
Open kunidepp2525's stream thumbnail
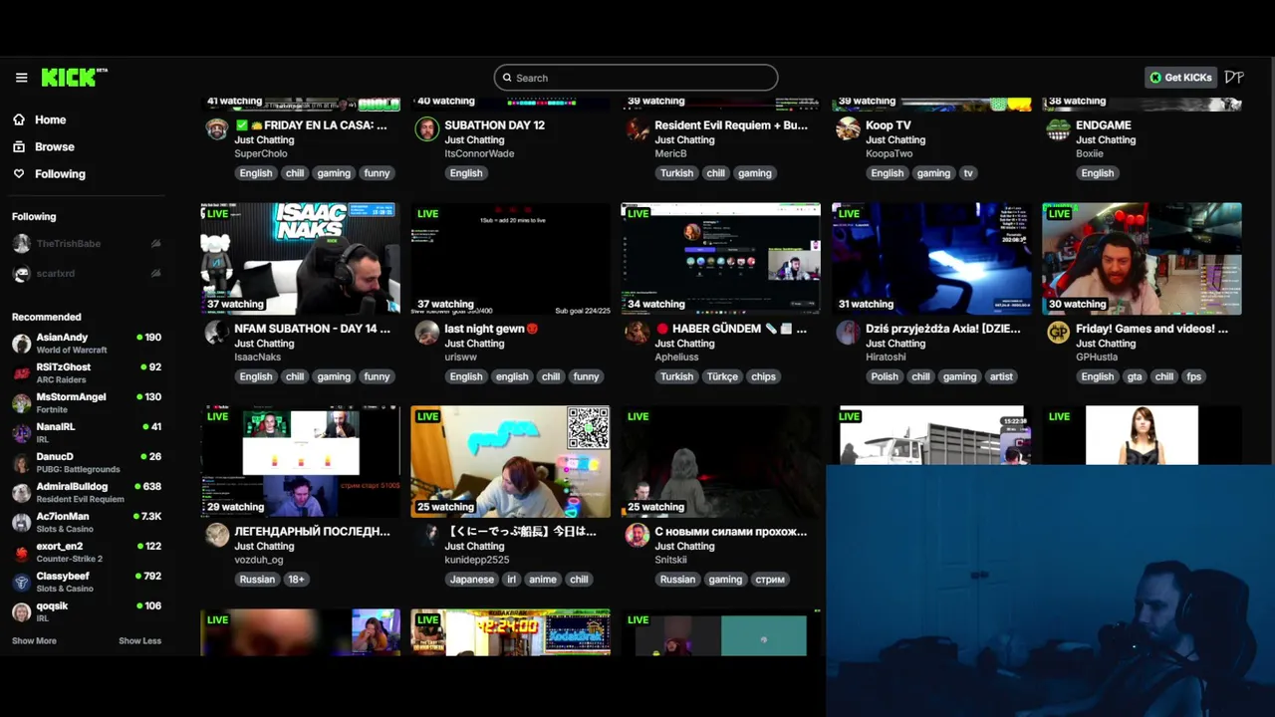(x=510, y=461)
